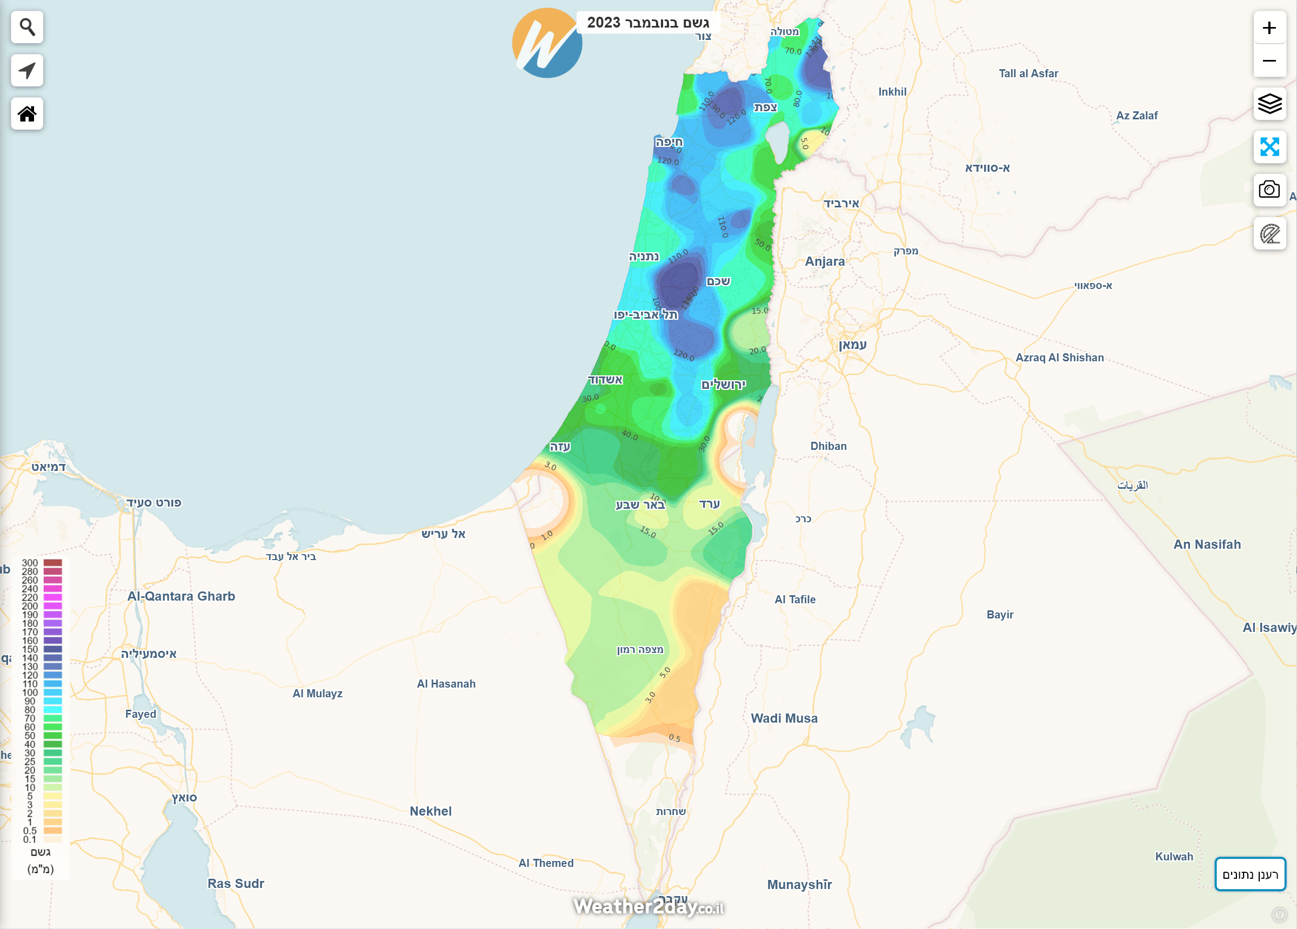The height and width of the screenshot is (929, 1297).
Task: Open the map layers panel
Action: coord(1269,104)
